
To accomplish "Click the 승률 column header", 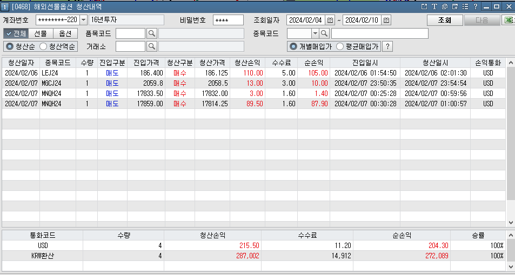I will 478,235.
